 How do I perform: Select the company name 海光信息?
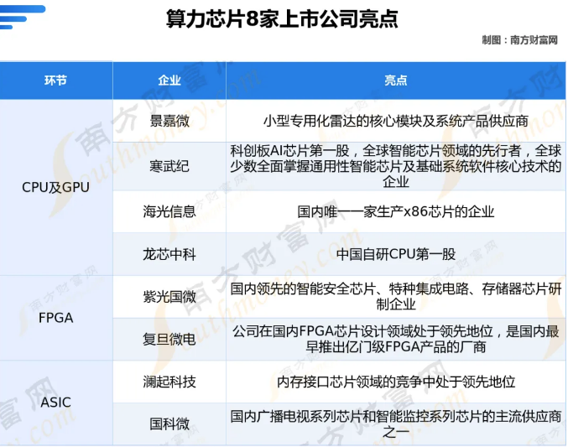169,211
